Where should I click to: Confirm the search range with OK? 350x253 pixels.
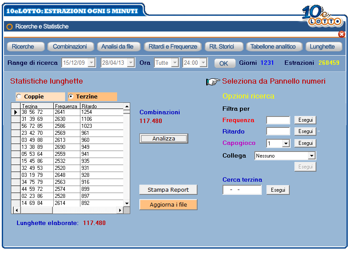click(x=225, y=63)
